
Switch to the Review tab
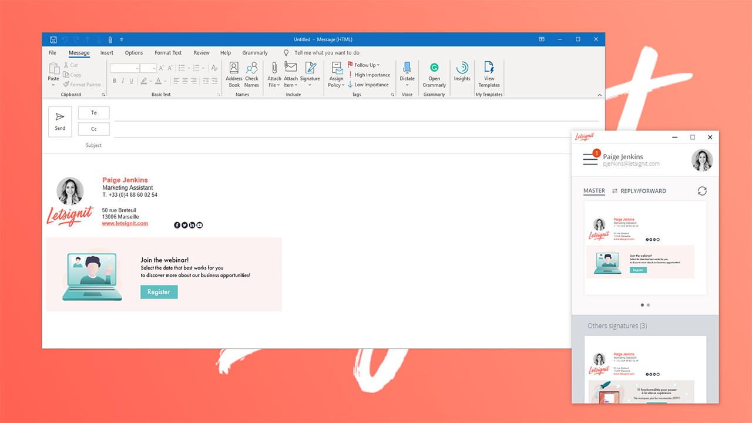202,53
